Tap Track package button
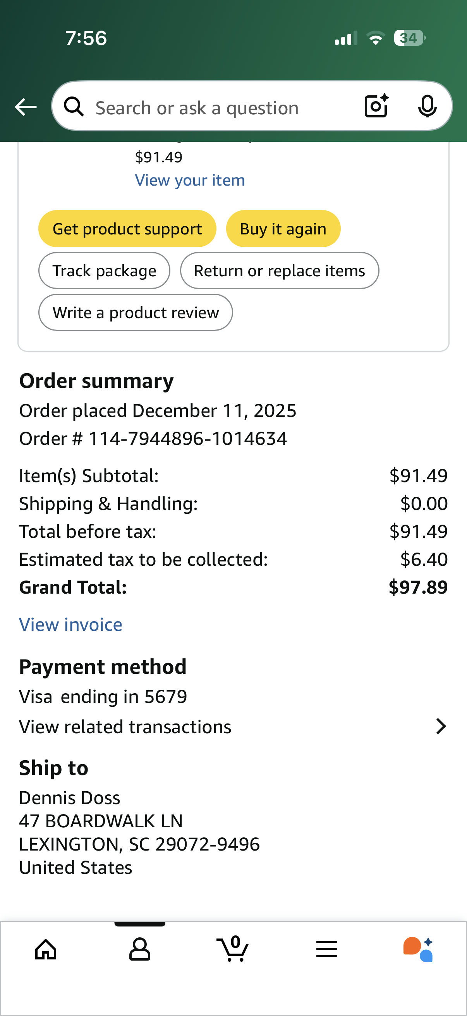This screenshot has height=1016, width=467. [105, 270]
